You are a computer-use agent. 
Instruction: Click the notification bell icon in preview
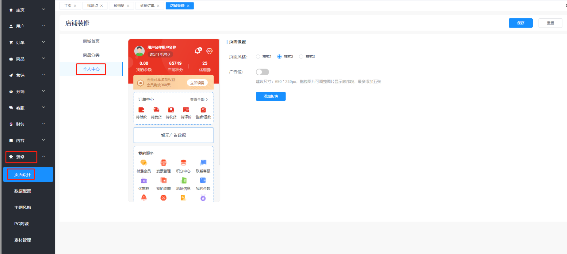pos(198,51)
